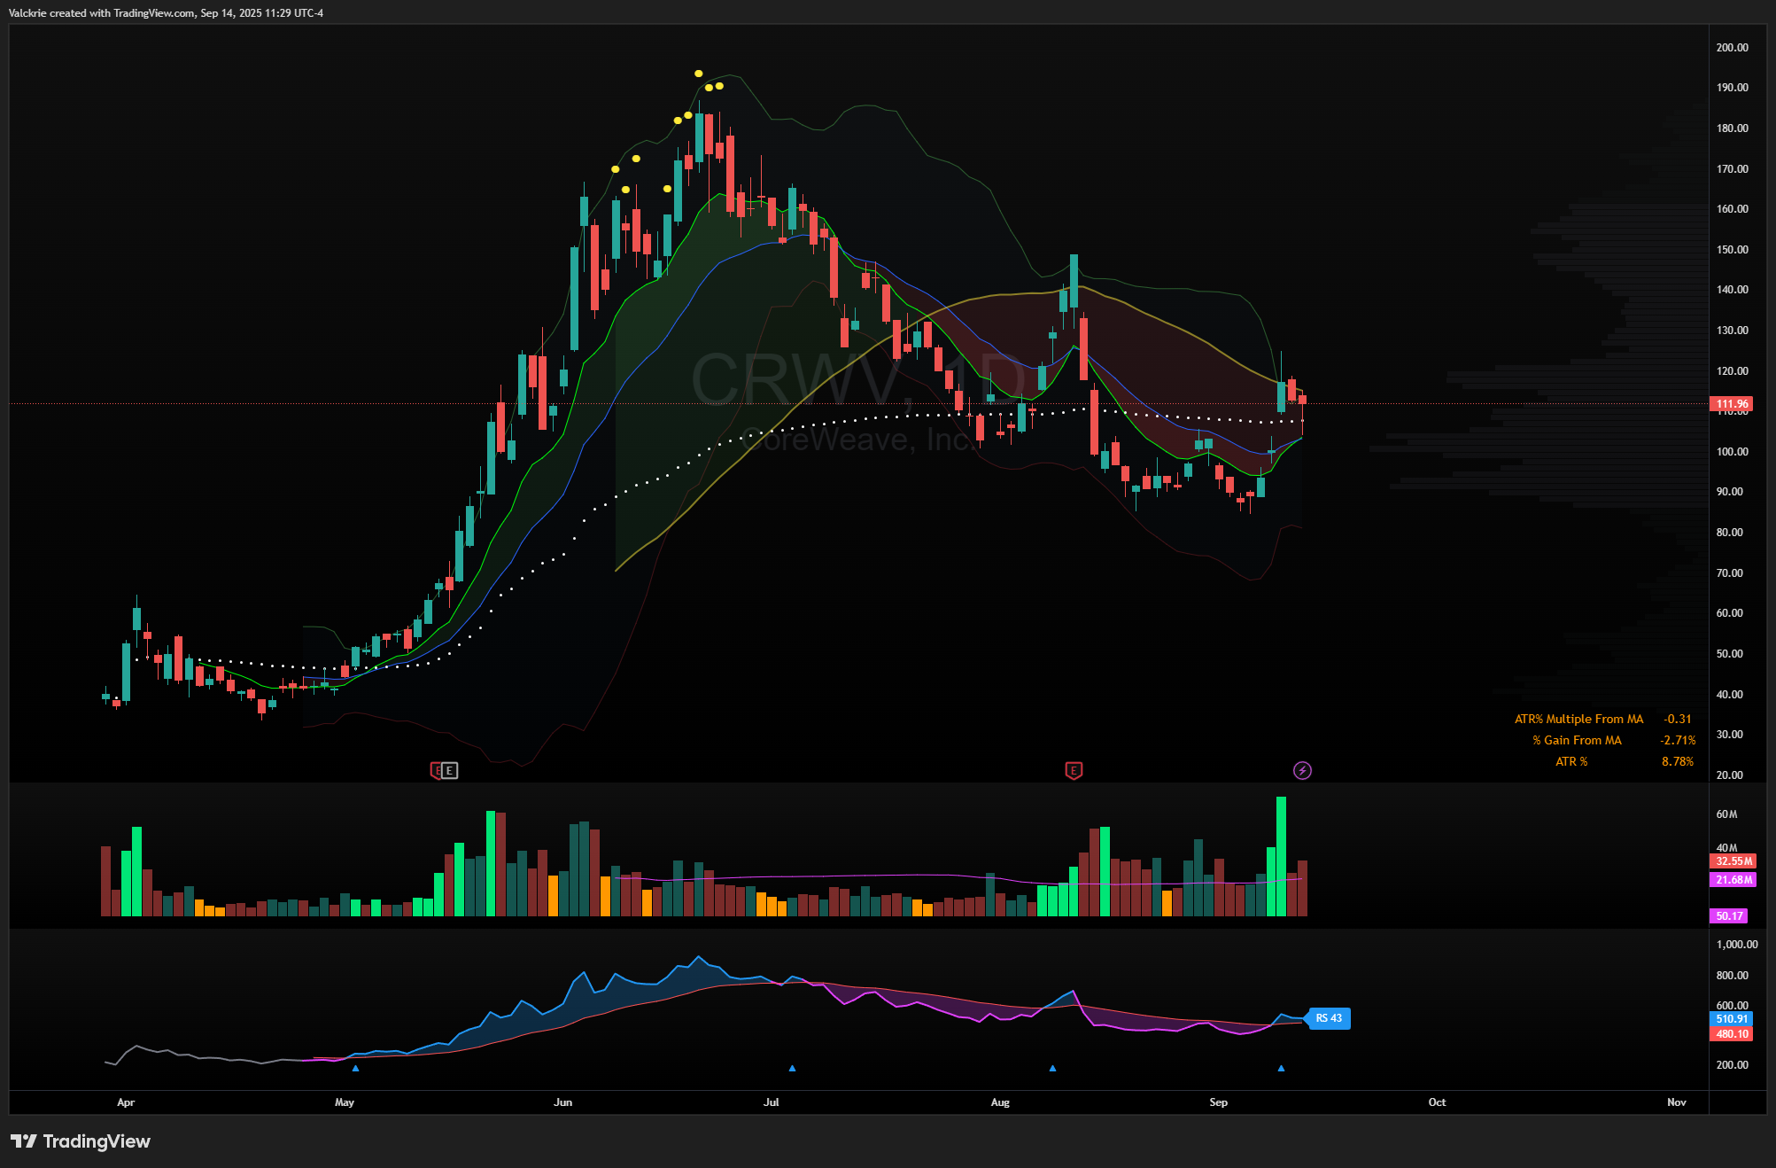
Task: Click the blue triangle marker near July
Action: pyautogui.click(x=792, y=1068)
